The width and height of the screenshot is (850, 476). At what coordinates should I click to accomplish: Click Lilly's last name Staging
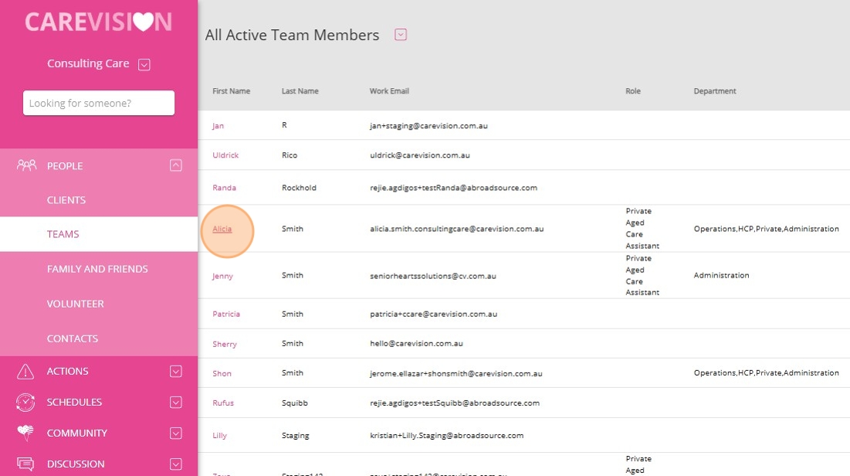tap(295, 435)
